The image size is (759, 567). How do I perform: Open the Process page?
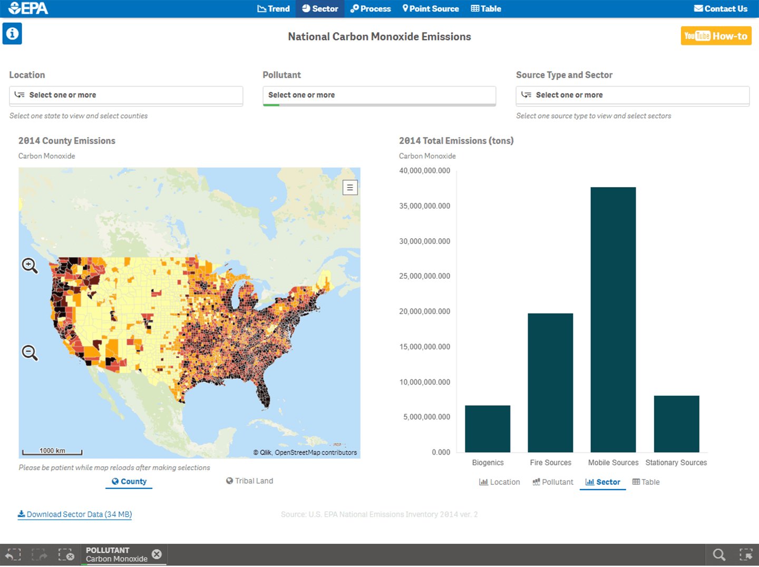371,8
